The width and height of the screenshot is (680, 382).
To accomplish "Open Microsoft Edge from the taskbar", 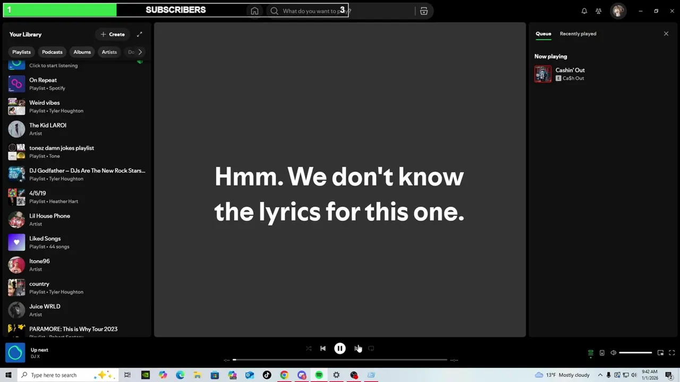I will pos(180,375).
